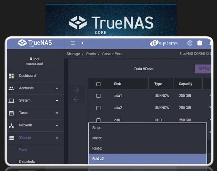The image size is (217, 171).
Task: Sort by Capacity column header
Action: [x=185, y=84]
